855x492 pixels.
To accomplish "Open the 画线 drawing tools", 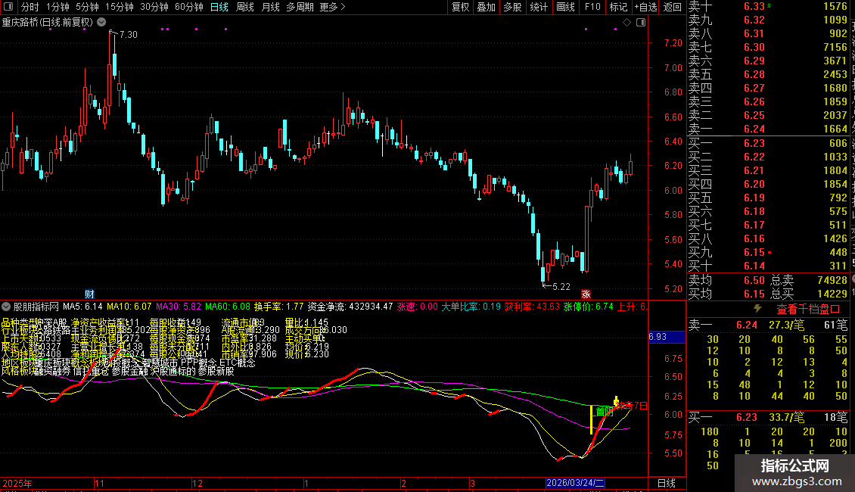I will (x=565, y=7).
